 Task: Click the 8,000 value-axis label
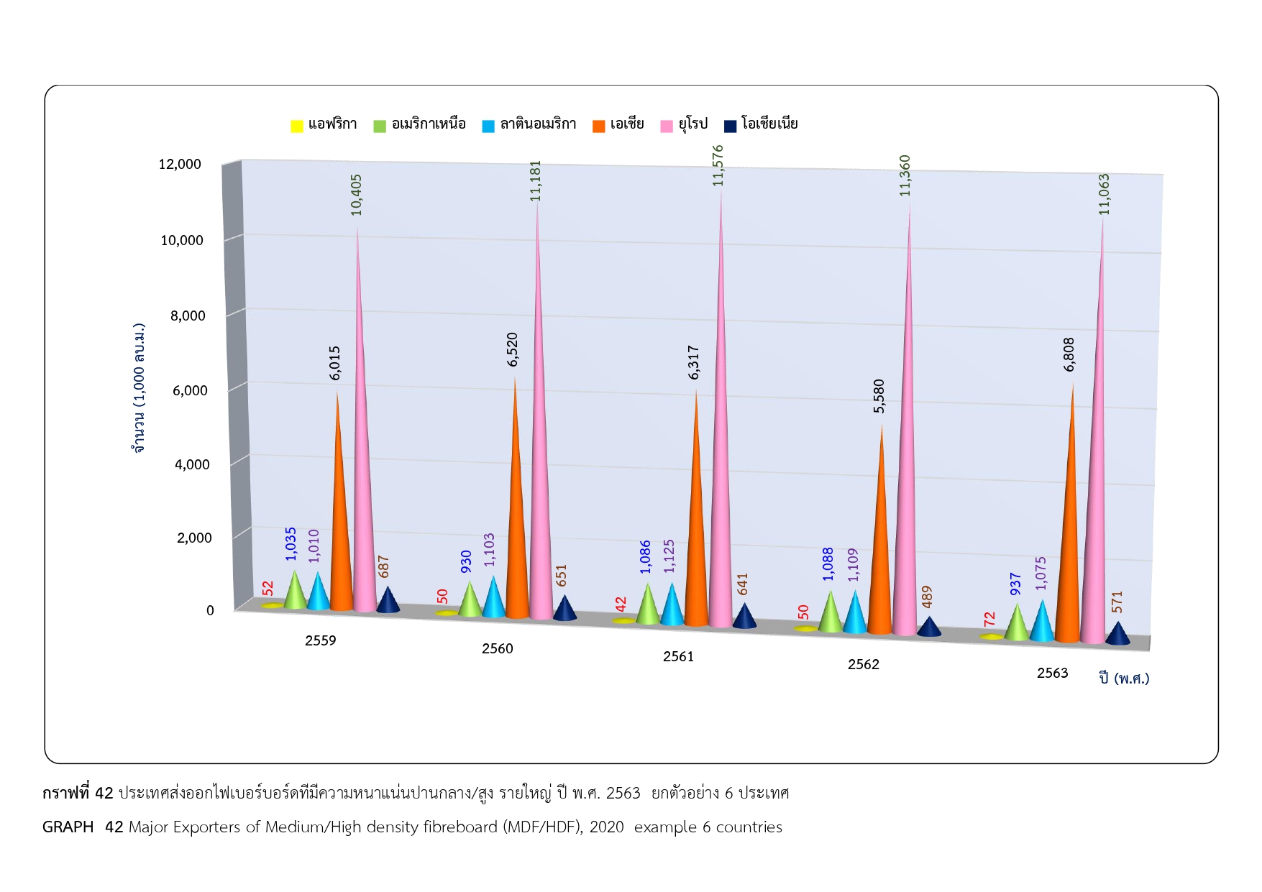(x=188, y=316)
